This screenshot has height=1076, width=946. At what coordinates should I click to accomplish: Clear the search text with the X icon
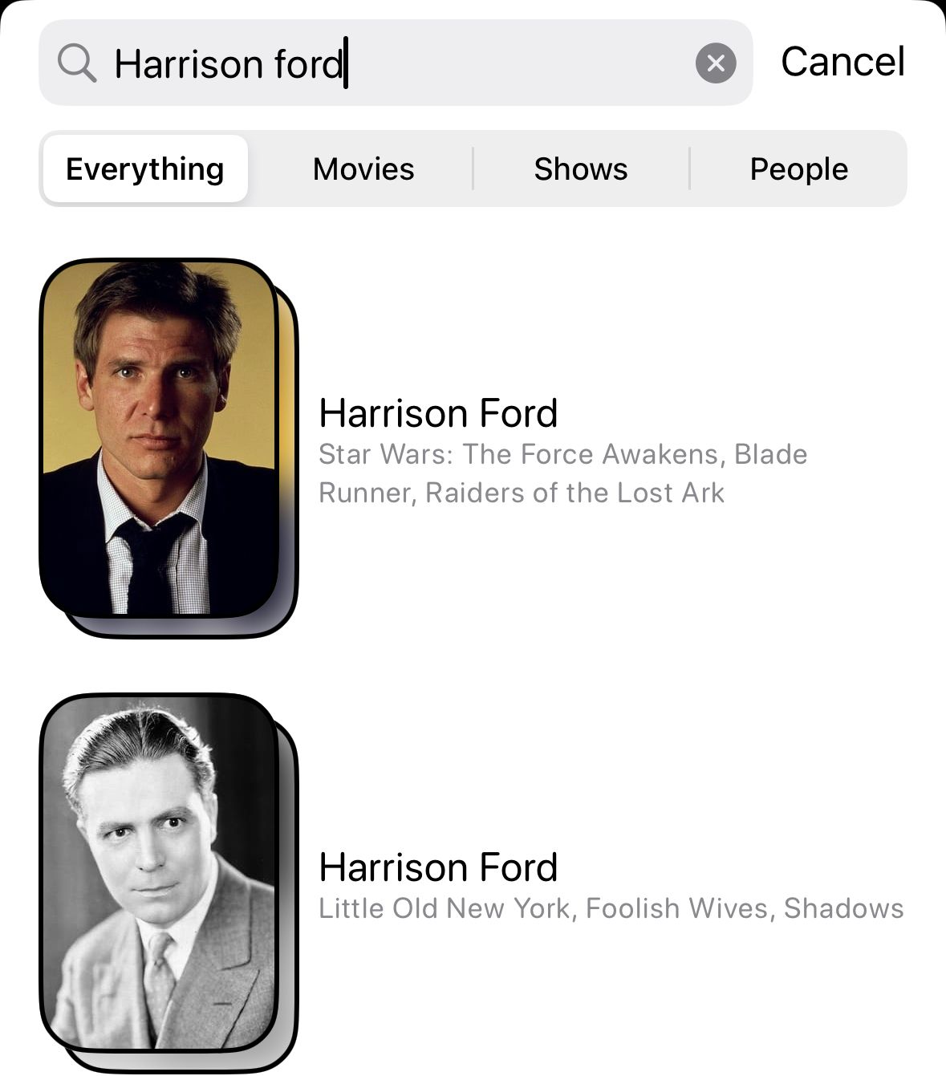pos(716,63)
